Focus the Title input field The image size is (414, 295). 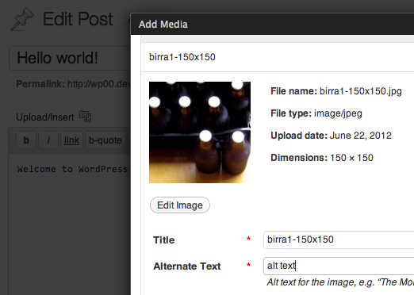pyautogui.click(x=339, y=239)
